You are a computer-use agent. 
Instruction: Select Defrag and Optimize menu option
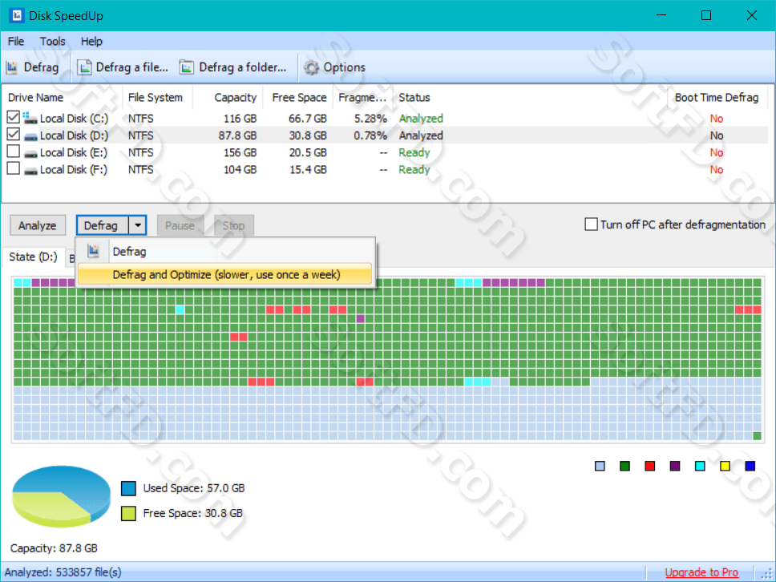225,275
